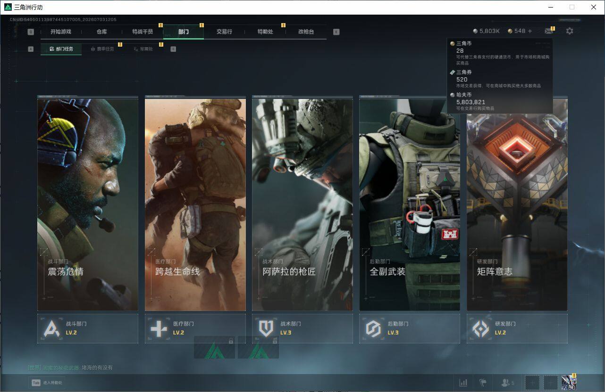605x392 pixels.
Task: Click the Q key hint beside 开始游戏
Action: click(31, 32)
